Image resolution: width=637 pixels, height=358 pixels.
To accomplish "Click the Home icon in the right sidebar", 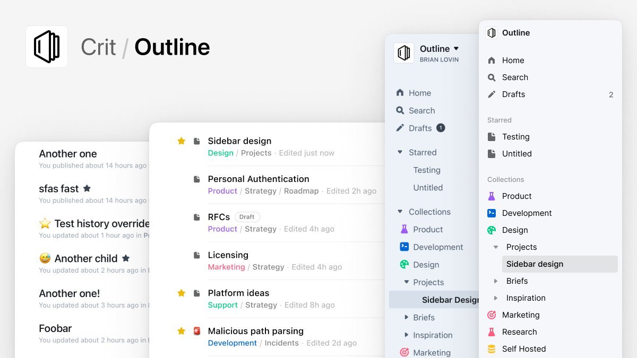I will tap(492, 60).
